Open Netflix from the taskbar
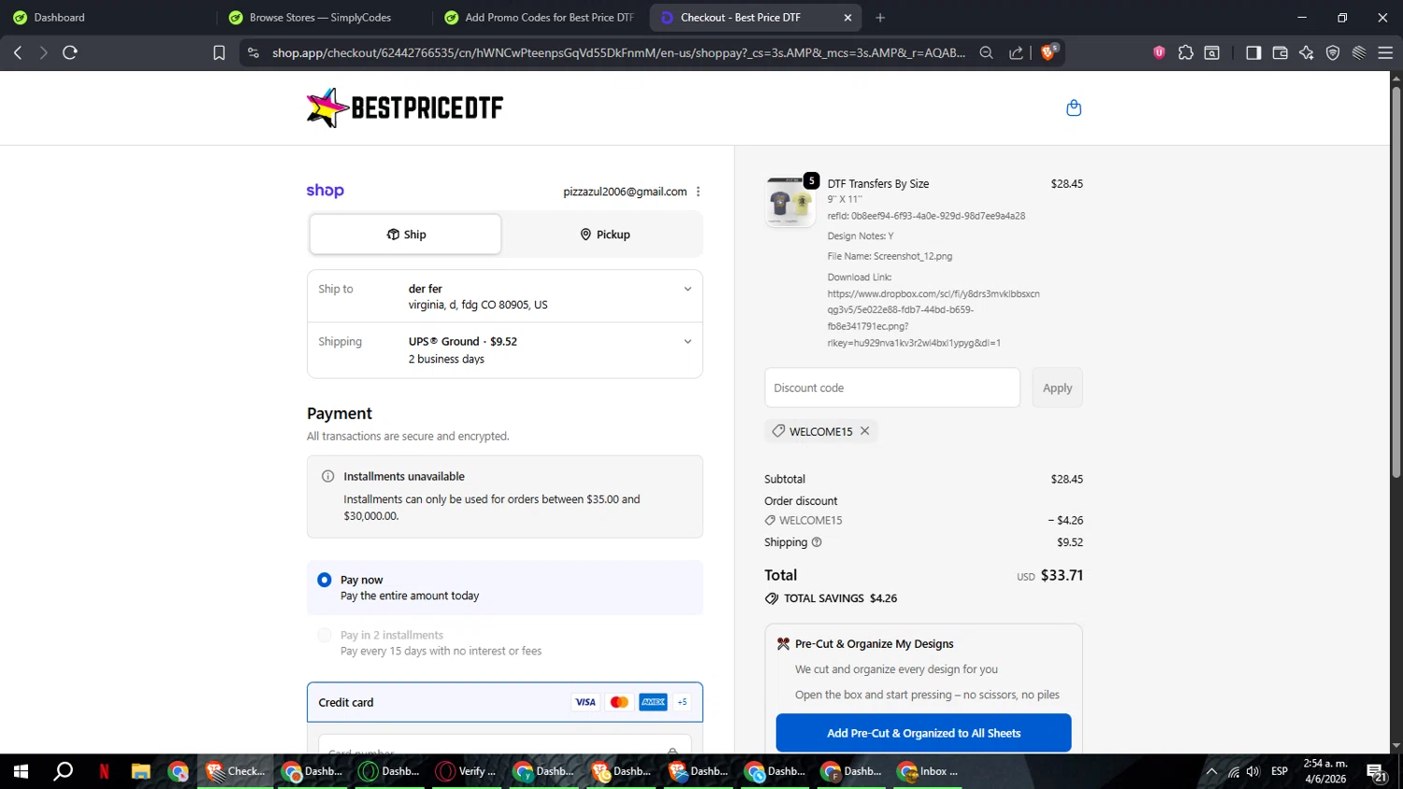Image resolution: width=1403 pixels, height=789 pixels. click(x=104, y=771)
